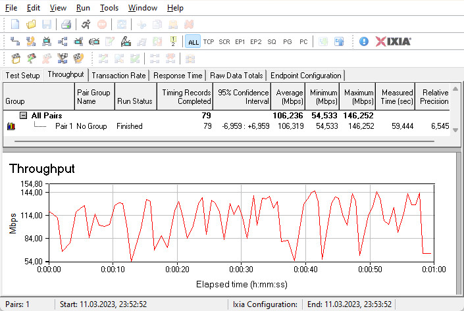Click the checkered flag folder icon
The image size is (464, 311).
16,59
